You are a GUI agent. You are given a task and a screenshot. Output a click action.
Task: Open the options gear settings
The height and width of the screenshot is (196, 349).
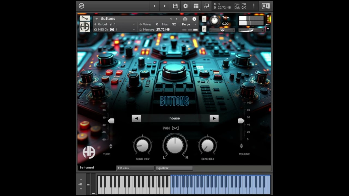[x=185, y=6]
